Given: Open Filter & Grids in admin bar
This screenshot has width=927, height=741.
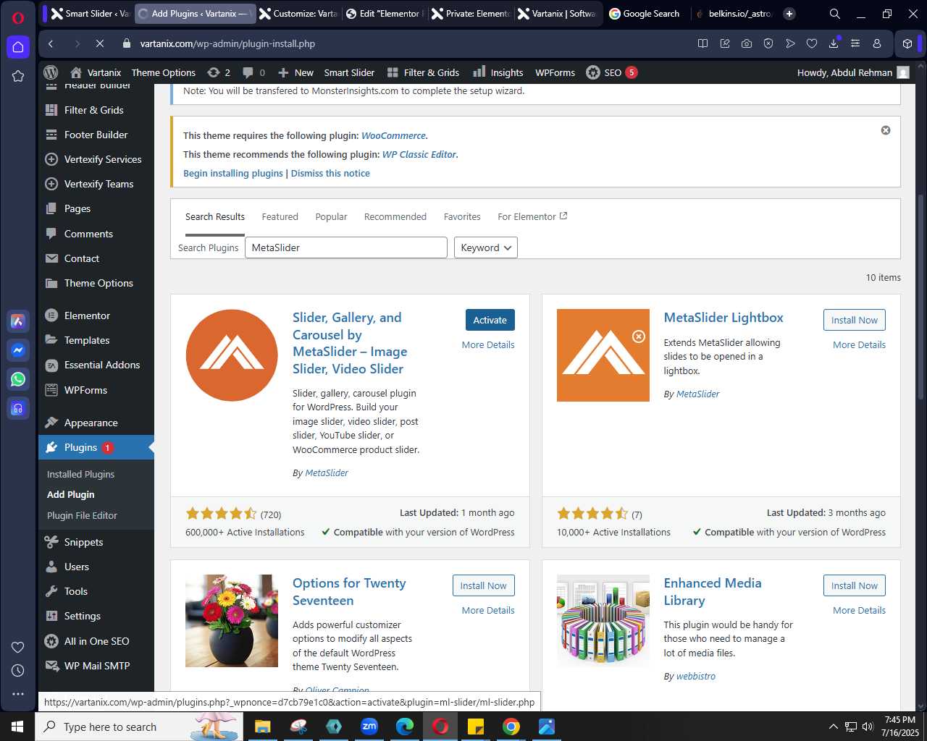Looking at the screenshot, I should point(423,72).
